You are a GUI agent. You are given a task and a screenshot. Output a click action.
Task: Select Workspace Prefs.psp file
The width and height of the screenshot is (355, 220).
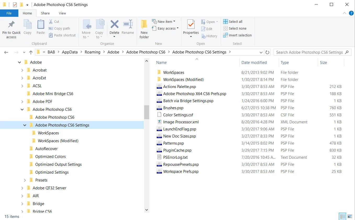click(181, 172)
